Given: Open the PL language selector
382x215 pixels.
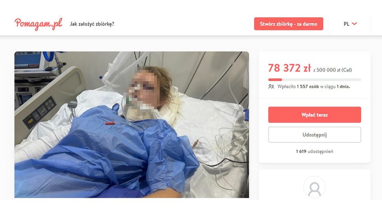Looking at the screenshot, I should [350, 24].
